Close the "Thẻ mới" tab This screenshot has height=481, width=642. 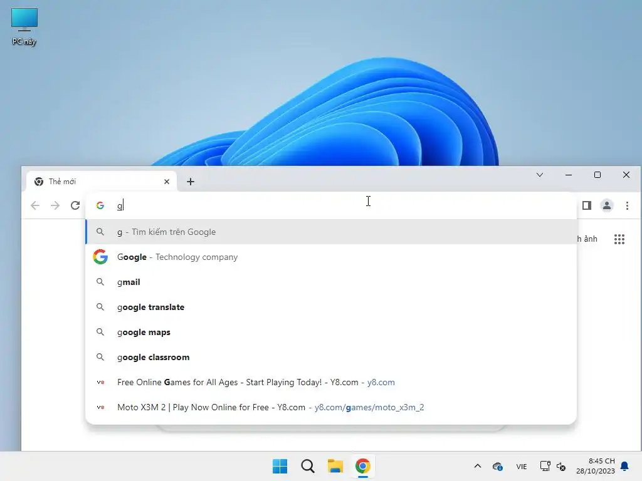click(x=167, y=182)
